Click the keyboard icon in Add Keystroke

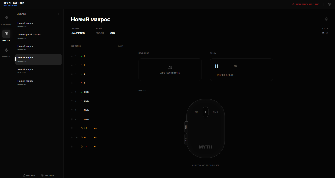point(170,67)
